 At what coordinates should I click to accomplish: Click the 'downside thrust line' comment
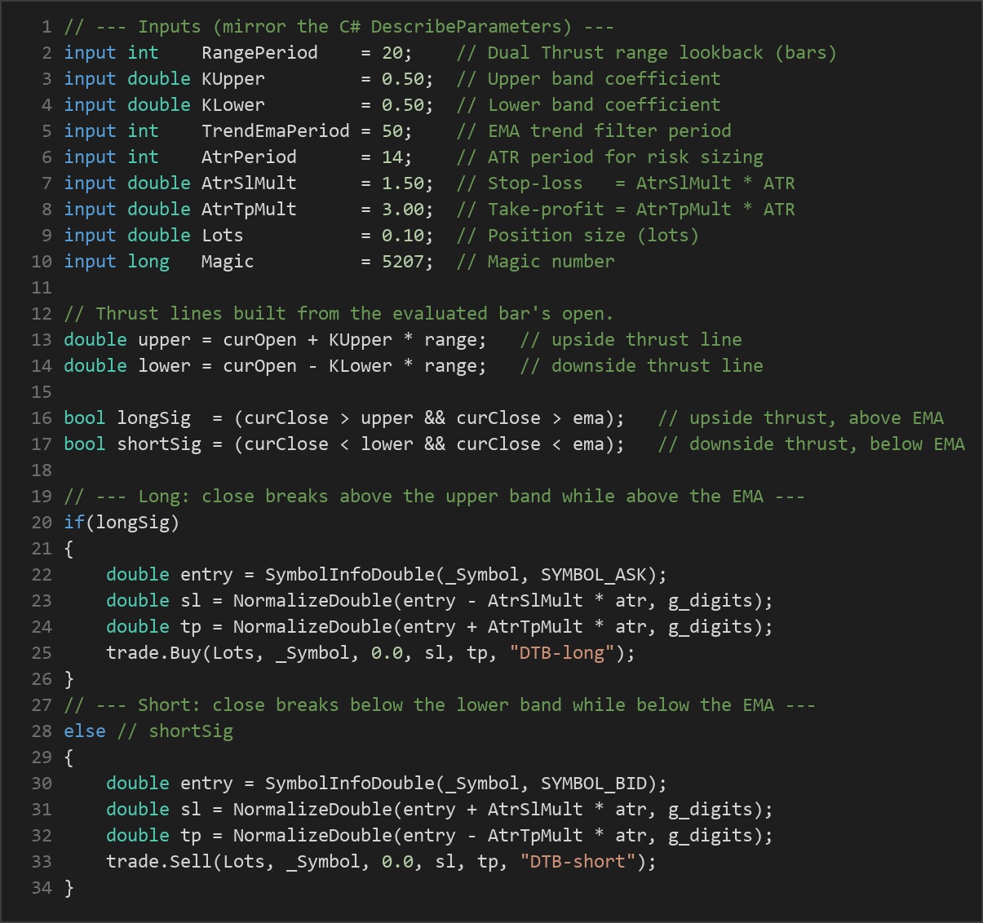point(642,366)
